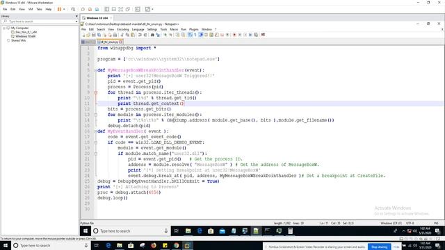Image resolution: width=445 pixels, height=250 pixels.
Task: Click the Notepad++ Open file toolbar icon
Action: pos(88,35)
